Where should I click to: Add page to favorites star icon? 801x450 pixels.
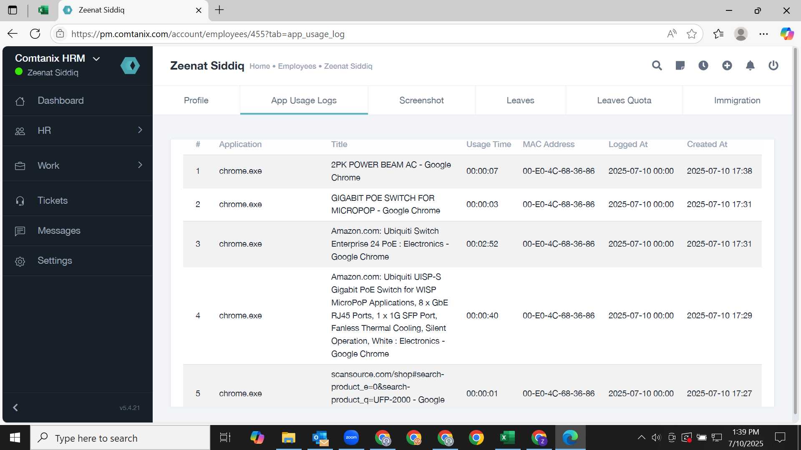point(692,34)
